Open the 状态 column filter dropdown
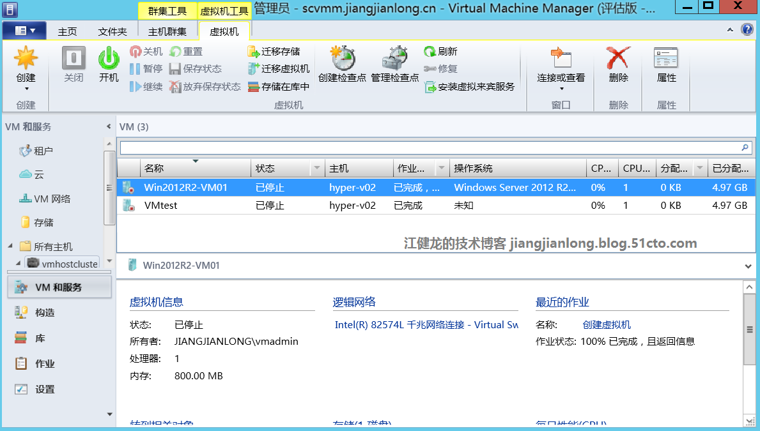Image resolution: width=760 pixels, height=431 pixels. point(317,168)
